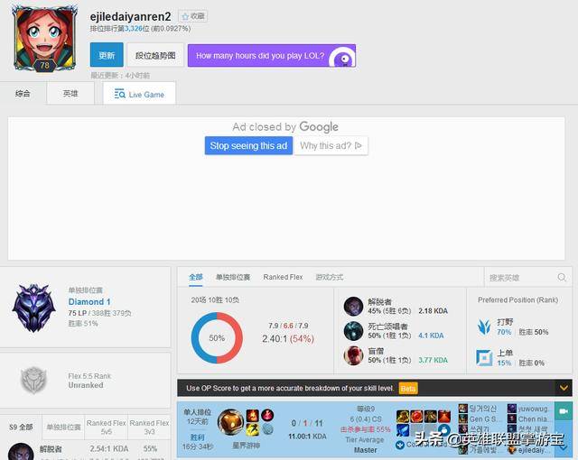
Task: Click the 搜索英雄 champion search field
Action: [x=527, y=278]
